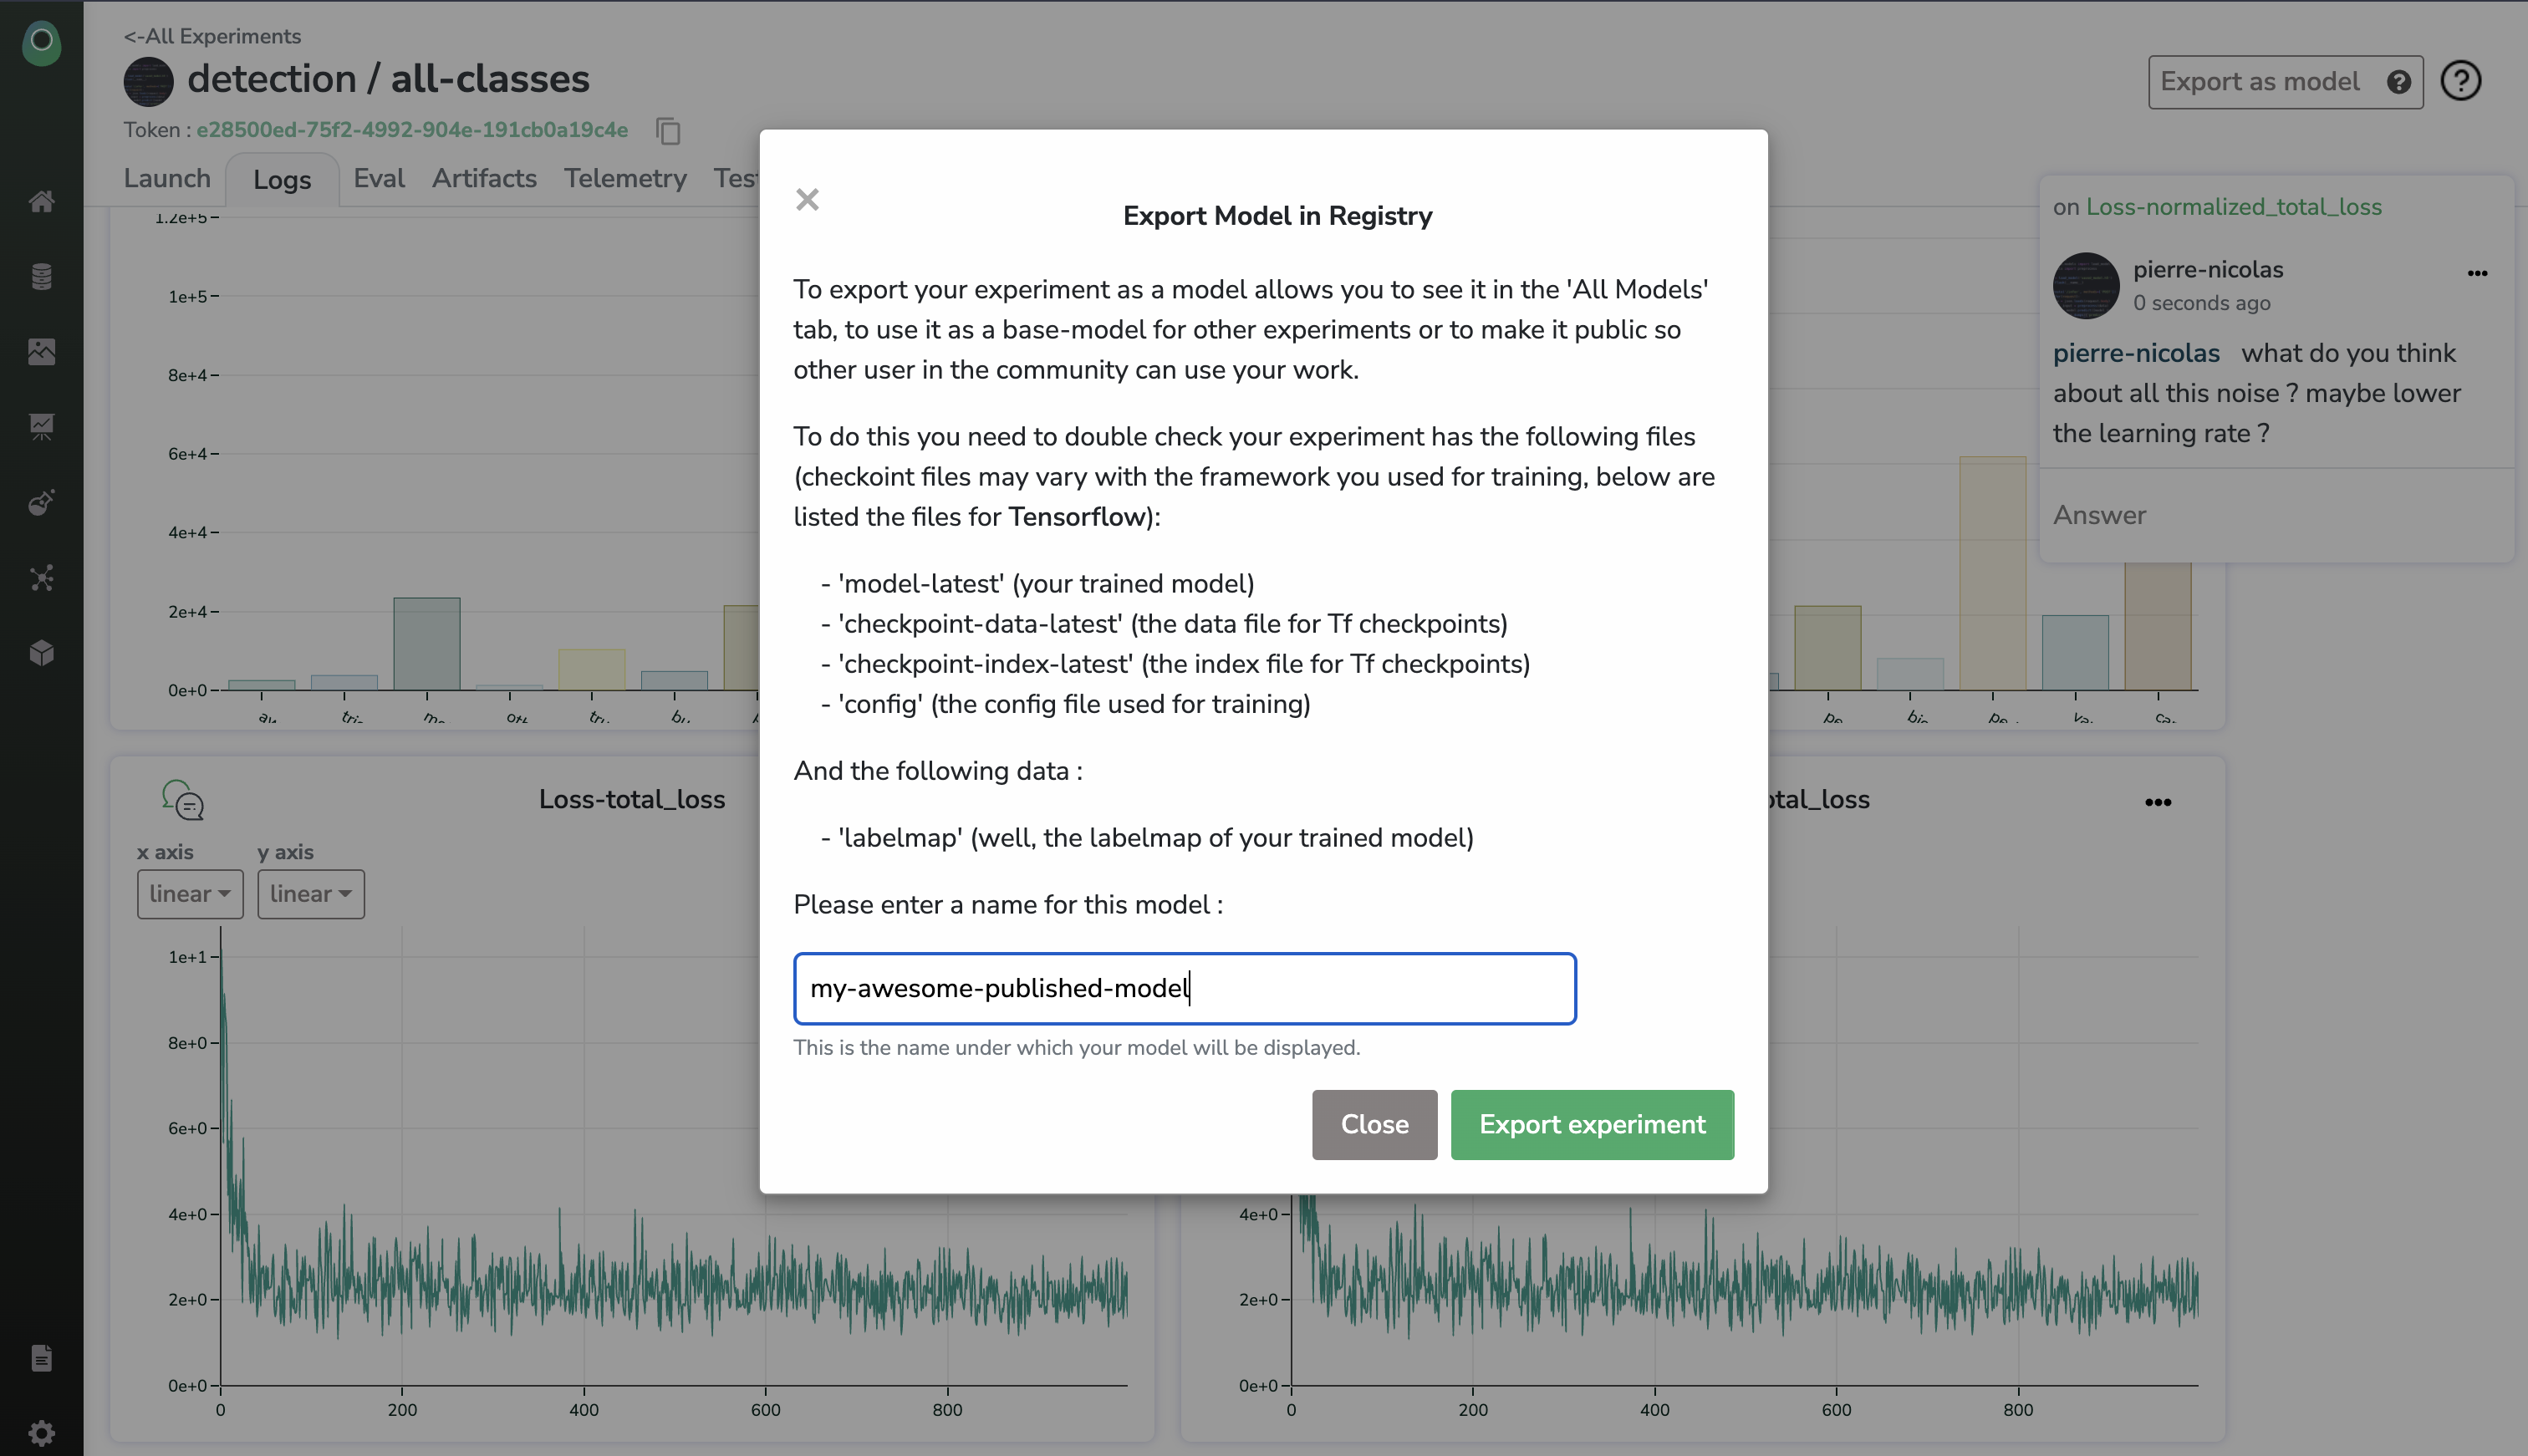The width and height of the screenshot is (2528, 1456).
Task: Open the settings gear in sidebar
Action: tap(41, 1433)
